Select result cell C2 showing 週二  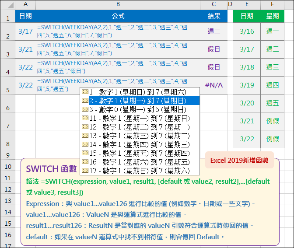click(214, 31)
